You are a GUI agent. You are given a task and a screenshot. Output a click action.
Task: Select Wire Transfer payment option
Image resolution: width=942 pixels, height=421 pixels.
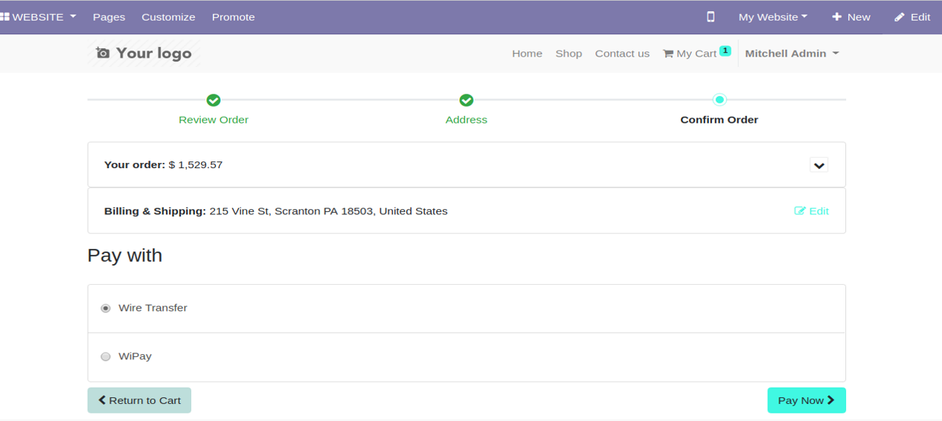tap(106, 308)
